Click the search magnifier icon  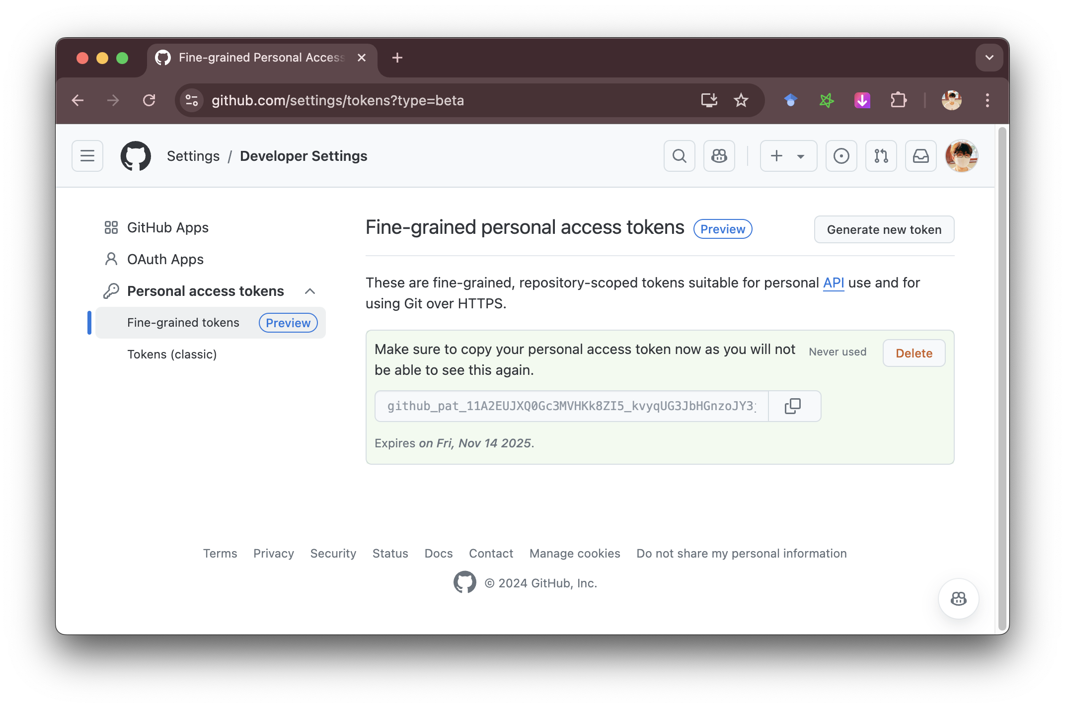coord(679,156)
